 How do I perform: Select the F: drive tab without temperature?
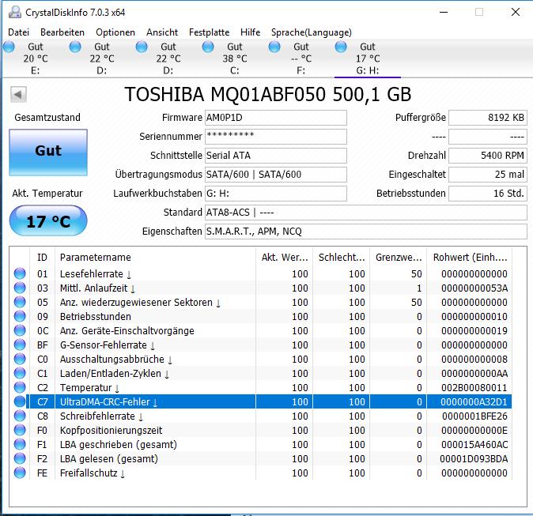click(x=301, y=58)
